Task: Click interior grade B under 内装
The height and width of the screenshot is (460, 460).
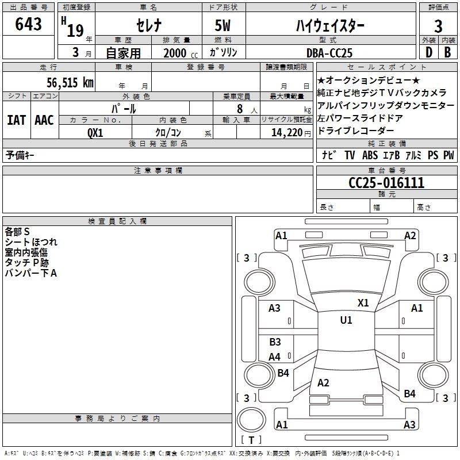Action: pyautogui.click(x=448, y=52)
